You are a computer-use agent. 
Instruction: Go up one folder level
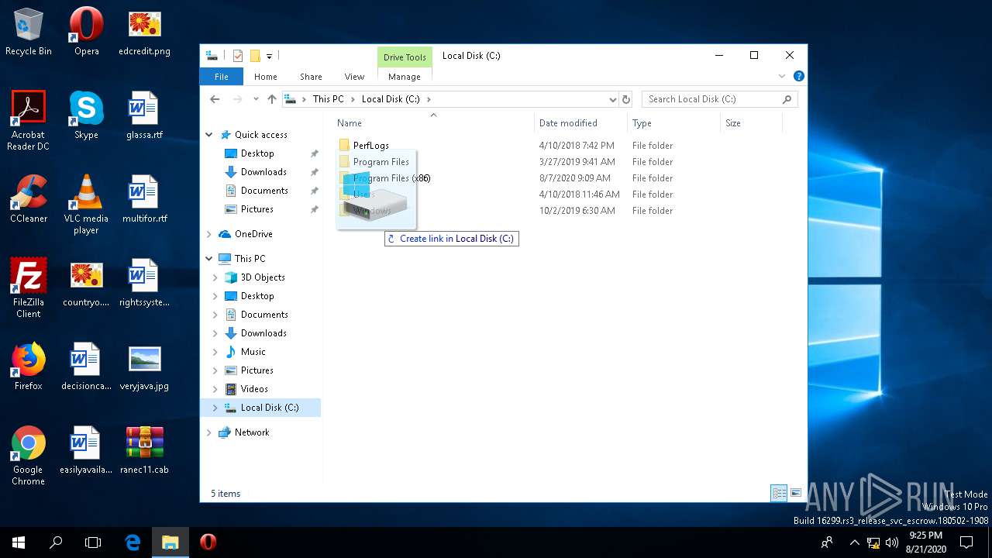[271, 99]
